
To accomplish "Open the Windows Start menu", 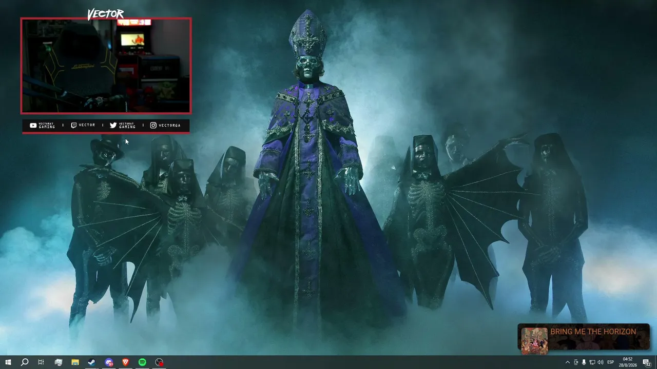I will point(8,362).
